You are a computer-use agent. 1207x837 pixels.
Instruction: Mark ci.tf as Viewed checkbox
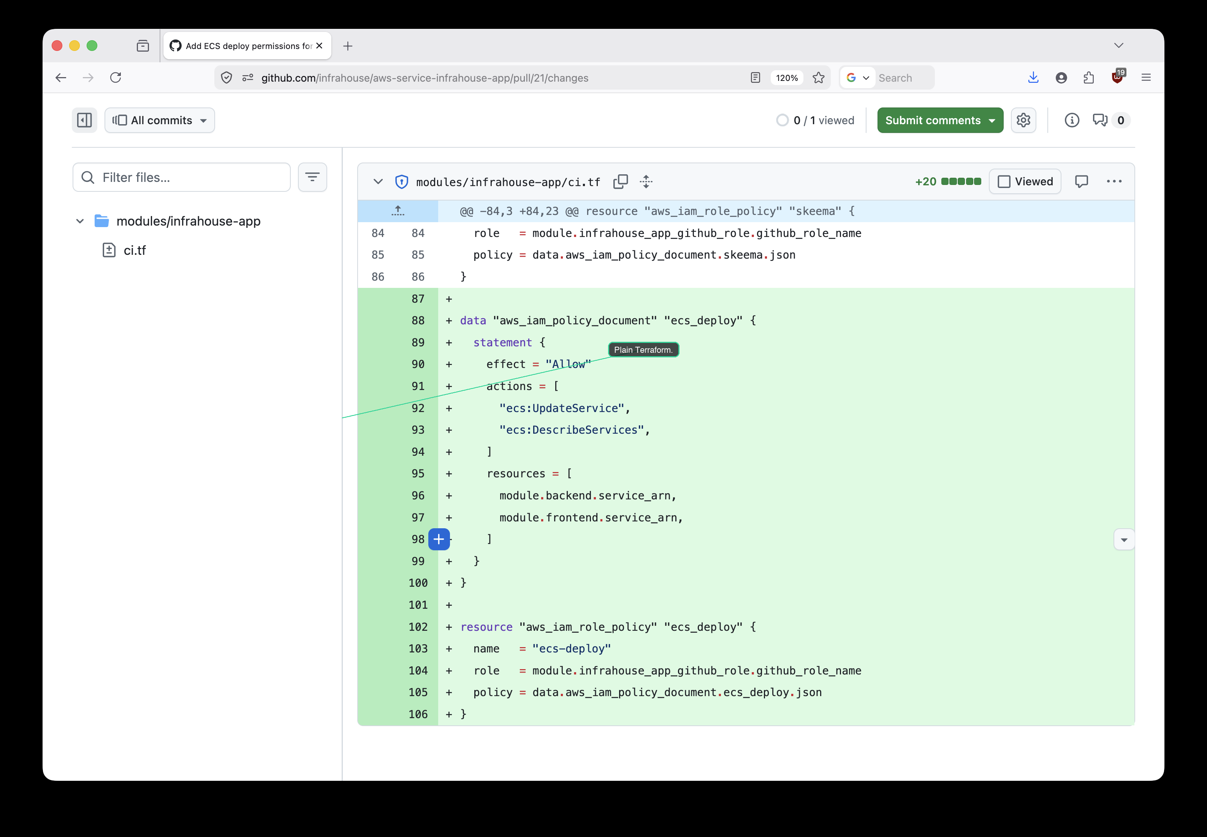pyautogui.click(x=1025, y=182)
